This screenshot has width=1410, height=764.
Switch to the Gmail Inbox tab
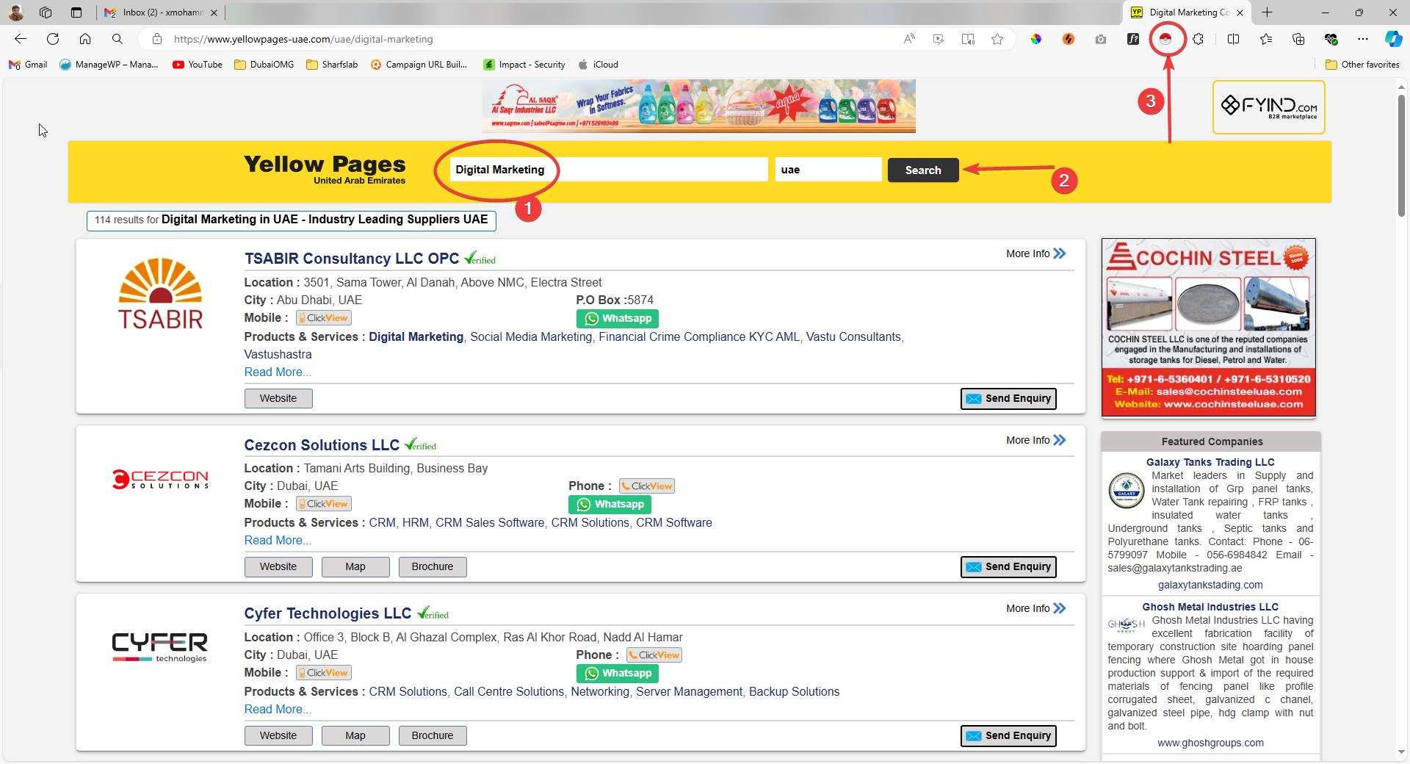160,12
